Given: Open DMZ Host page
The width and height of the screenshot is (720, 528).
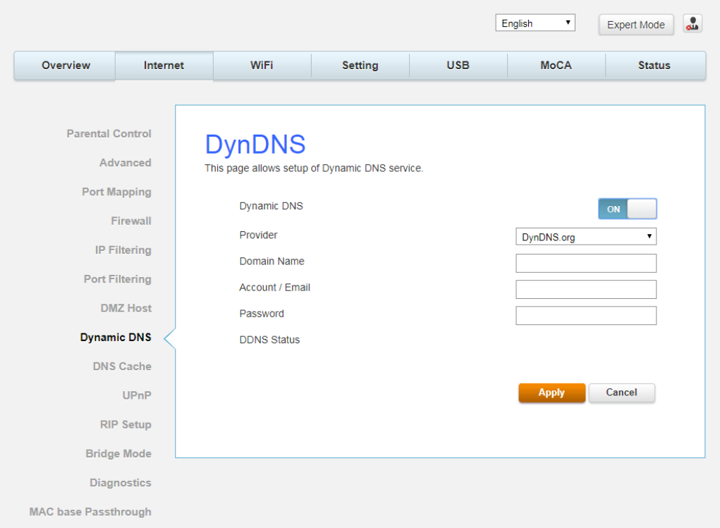Looking at the screenshot, I should [126, 308].
